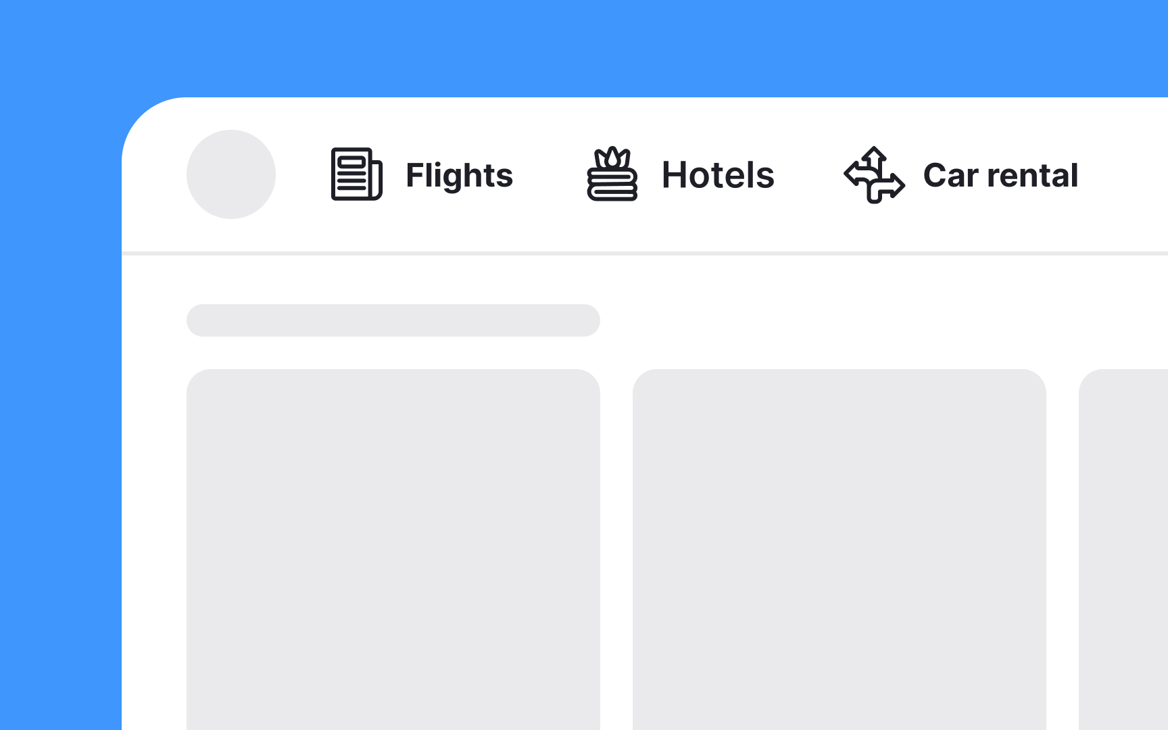Click the direction arrows icon beside Car rental
The width and height of the screenshot is (1168, 730).
[x=875, y=174]
